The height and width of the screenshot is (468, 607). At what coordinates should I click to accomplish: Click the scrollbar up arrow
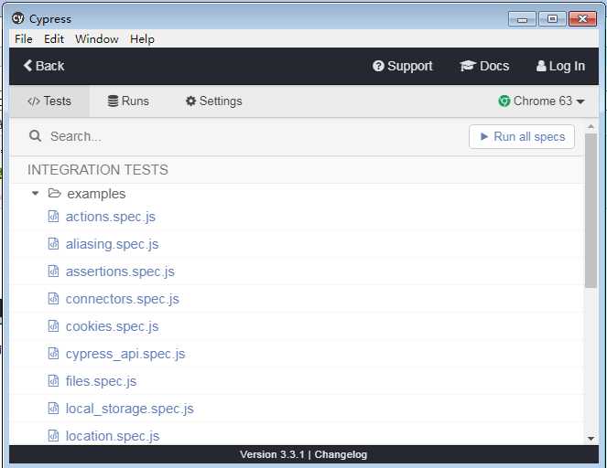(x=591, y=126)
